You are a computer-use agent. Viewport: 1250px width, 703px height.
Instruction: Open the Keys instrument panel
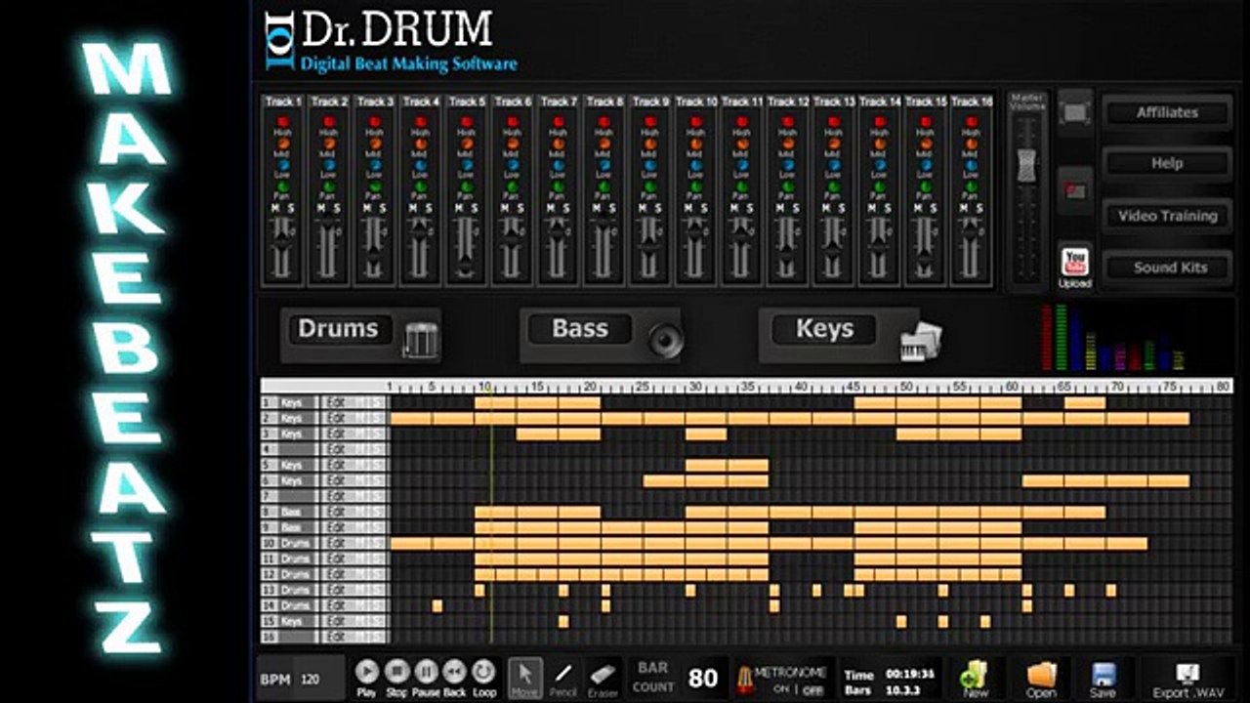tap(852, 335)
